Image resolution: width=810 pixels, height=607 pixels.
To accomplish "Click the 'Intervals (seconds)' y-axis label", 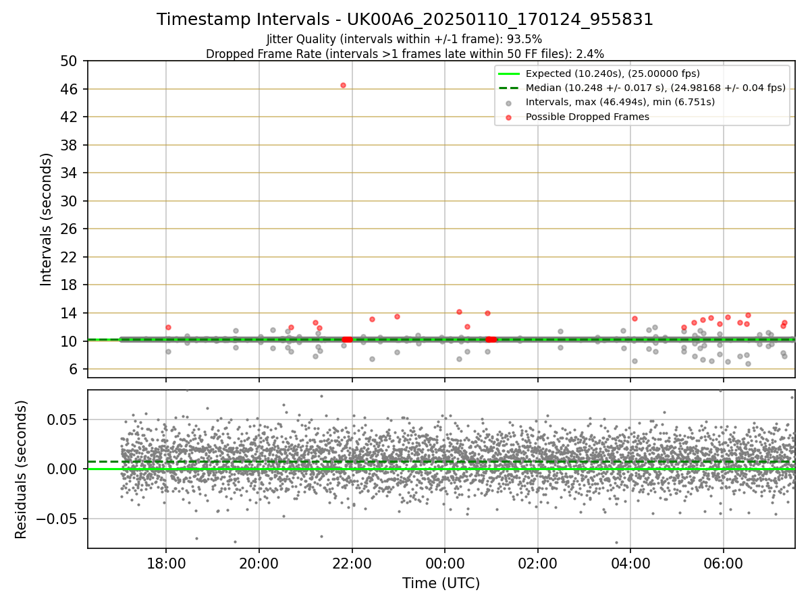I will tap(46, 219).
